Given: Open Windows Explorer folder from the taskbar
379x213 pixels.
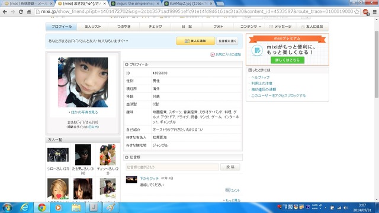Looking at the screenshot, I should 76,208.
